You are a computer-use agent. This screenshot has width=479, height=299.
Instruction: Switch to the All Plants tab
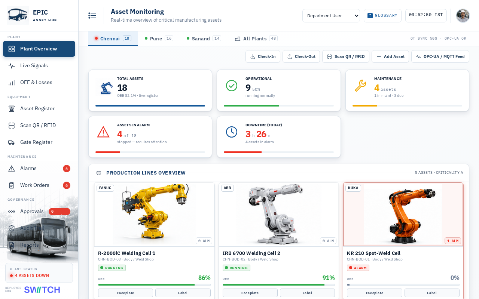click(x=256, y=38)
